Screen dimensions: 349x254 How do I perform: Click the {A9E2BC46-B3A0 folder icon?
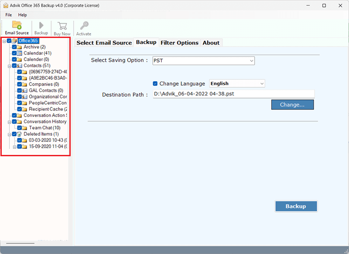point(24,78)
